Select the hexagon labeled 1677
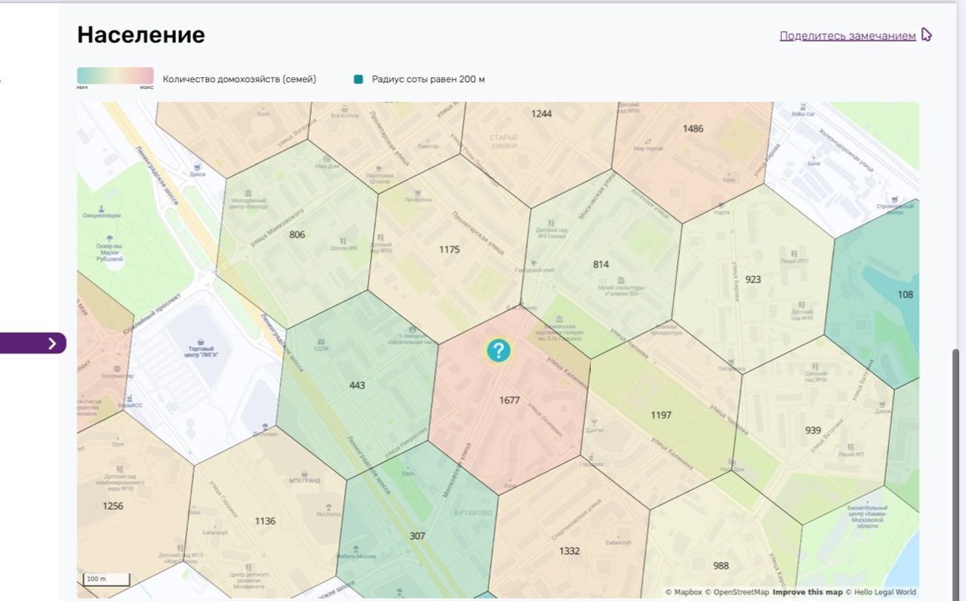The image size is (966, 601). tap(509, 400)
